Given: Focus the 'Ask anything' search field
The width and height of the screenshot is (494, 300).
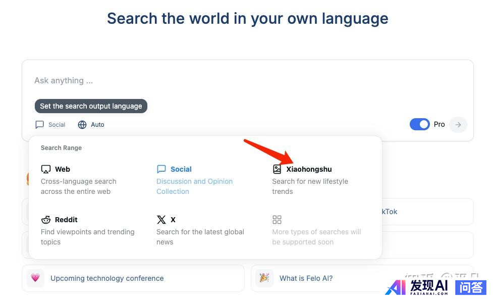Looking at the screenshot, I should tap(202, 81).
